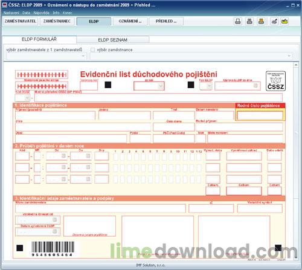This screenshot has width=302, height=270.
Task: Click the white printer icon in the toolbar
Action: coord(238,21)
